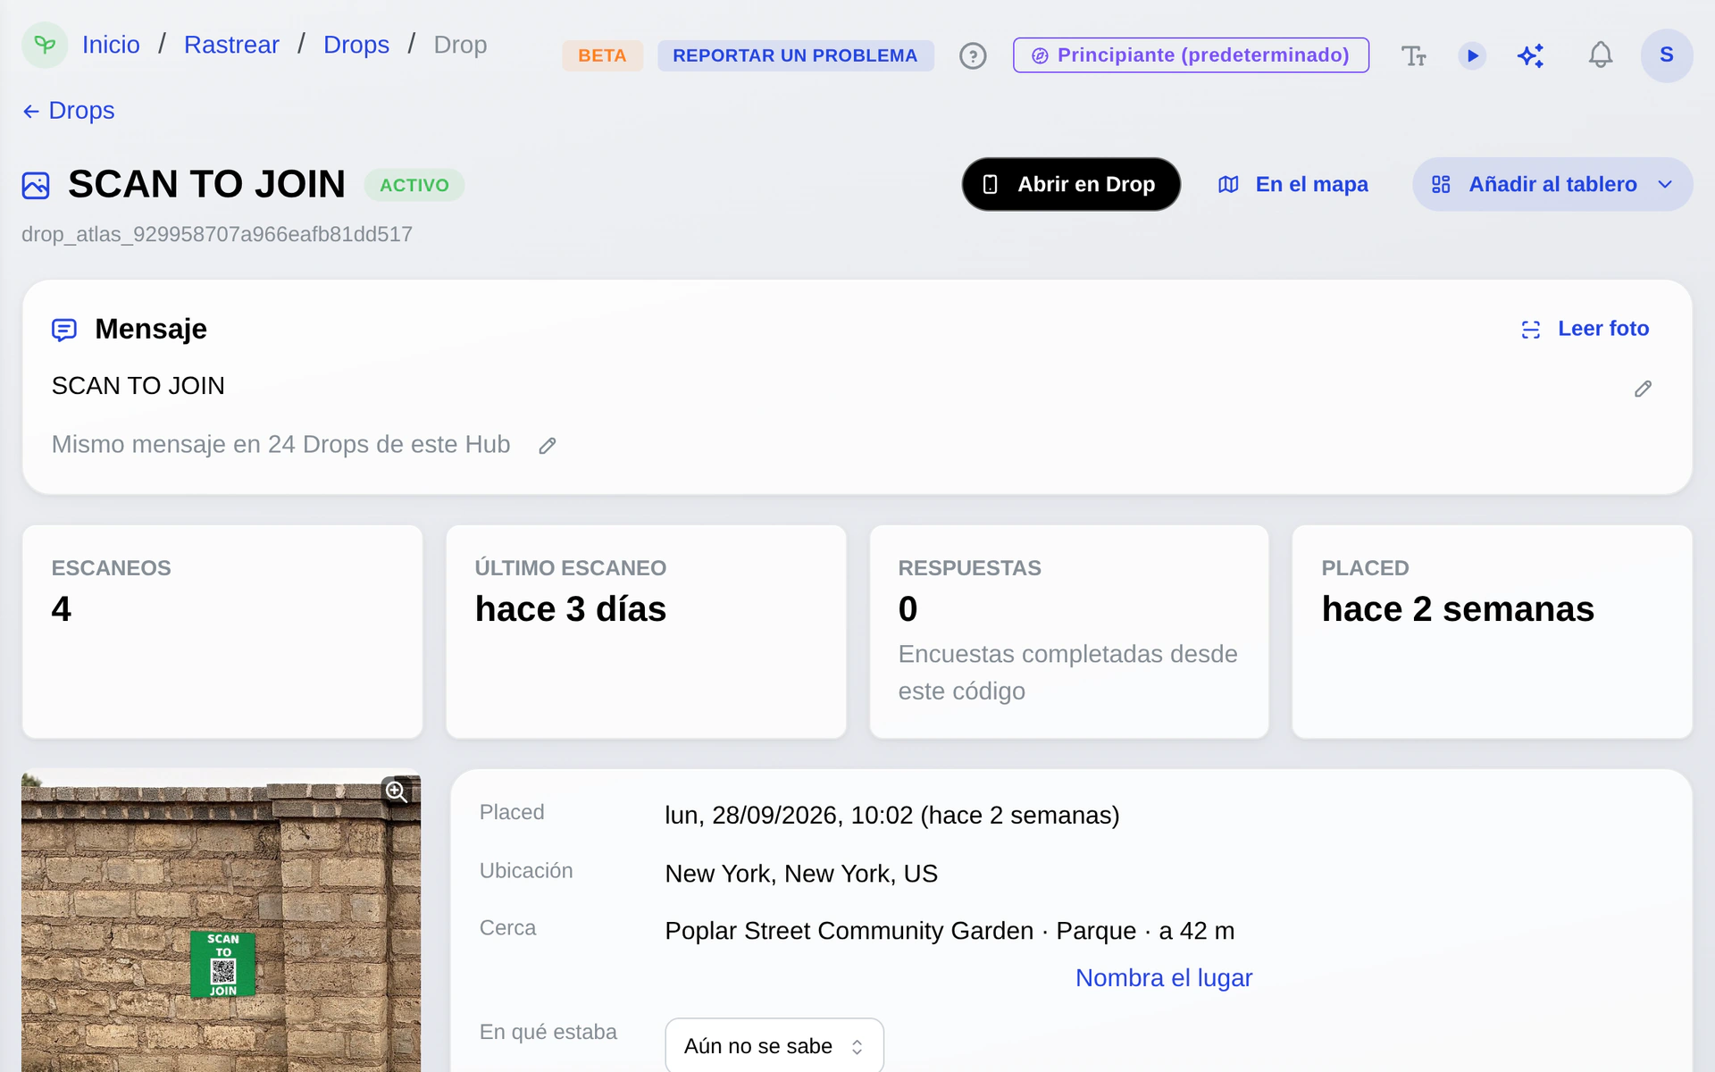Viewport: 1715px width, 1072px height.
Task: Open the AI sparkle assistant icon
Action: (1531, 55)
